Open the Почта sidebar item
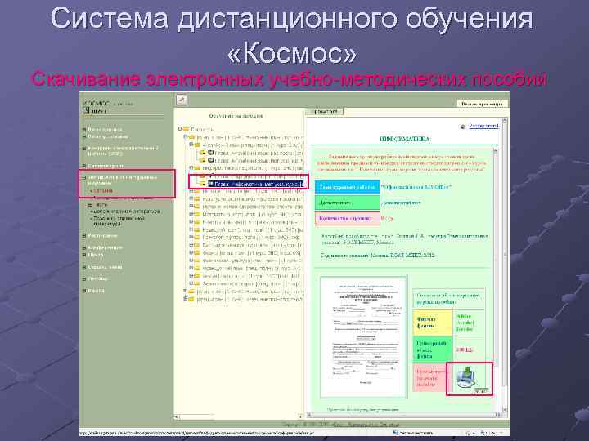This screenshot has width=589, height=441. pos(96,255)
